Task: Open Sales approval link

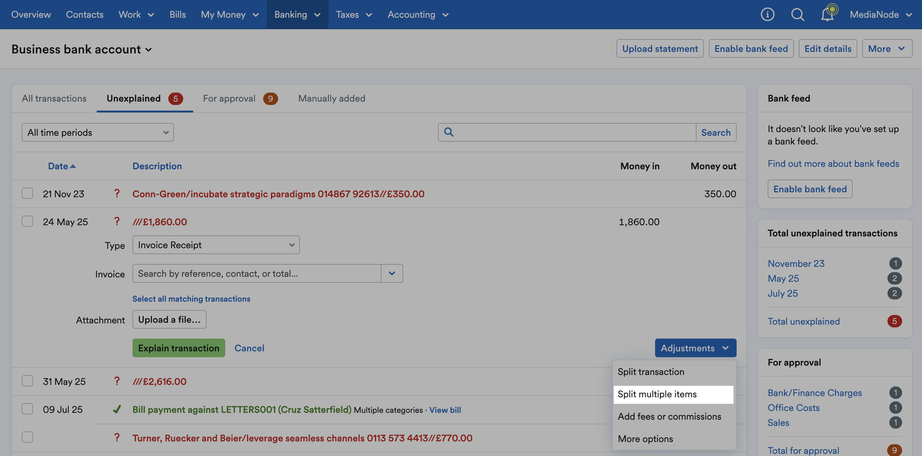Action: 778,422
